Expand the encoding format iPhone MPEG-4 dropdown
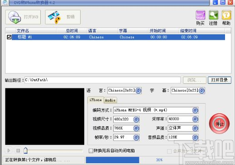Image resolution: width=235 pixels, height=165 pixels. click(x=195, y=110)
